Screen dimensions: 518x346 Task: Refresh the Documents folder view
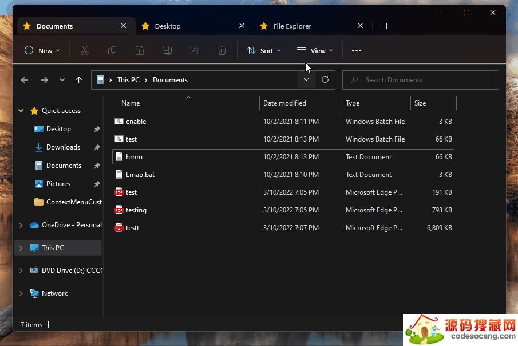(x=325, y=80)
